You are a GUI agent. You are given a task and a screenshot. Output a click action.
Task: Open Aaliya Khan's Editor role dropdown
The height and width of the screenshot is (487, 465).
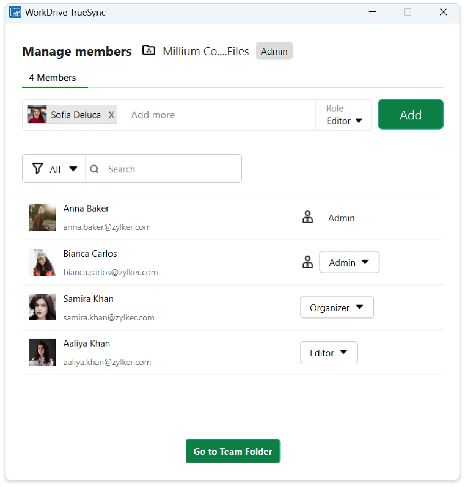(329, 353)
